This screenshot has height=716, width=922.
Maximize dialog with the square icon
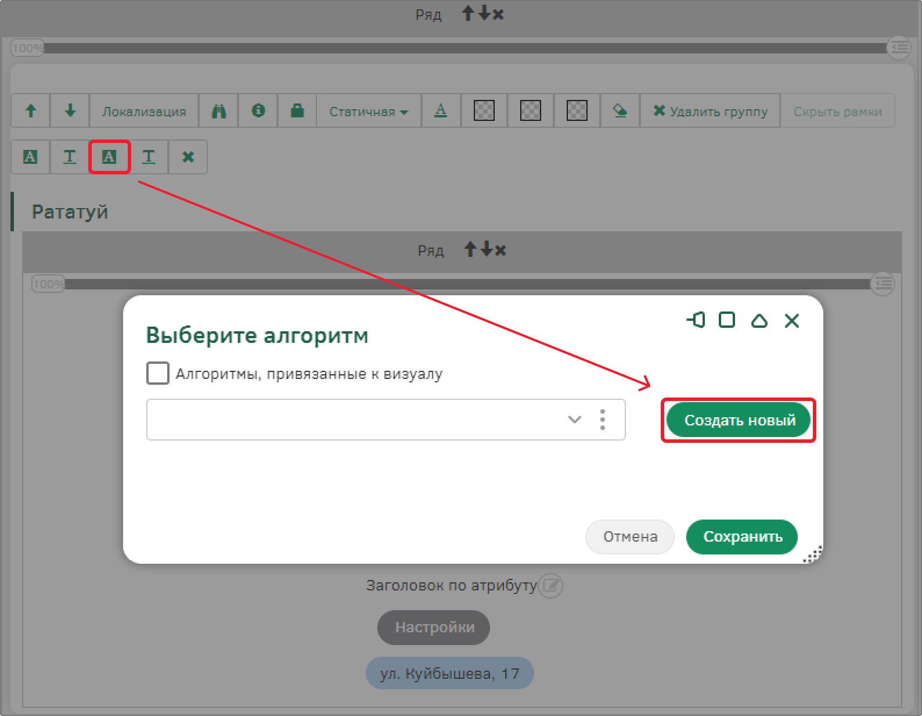pyautogui.click(x=727, y=320)
